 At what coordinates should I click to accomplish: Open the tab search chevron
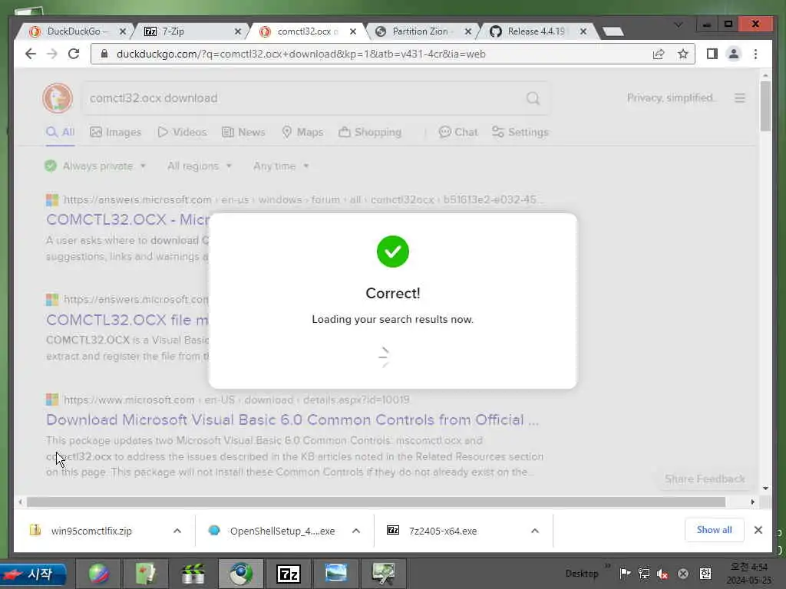click(x=679, y=25)
